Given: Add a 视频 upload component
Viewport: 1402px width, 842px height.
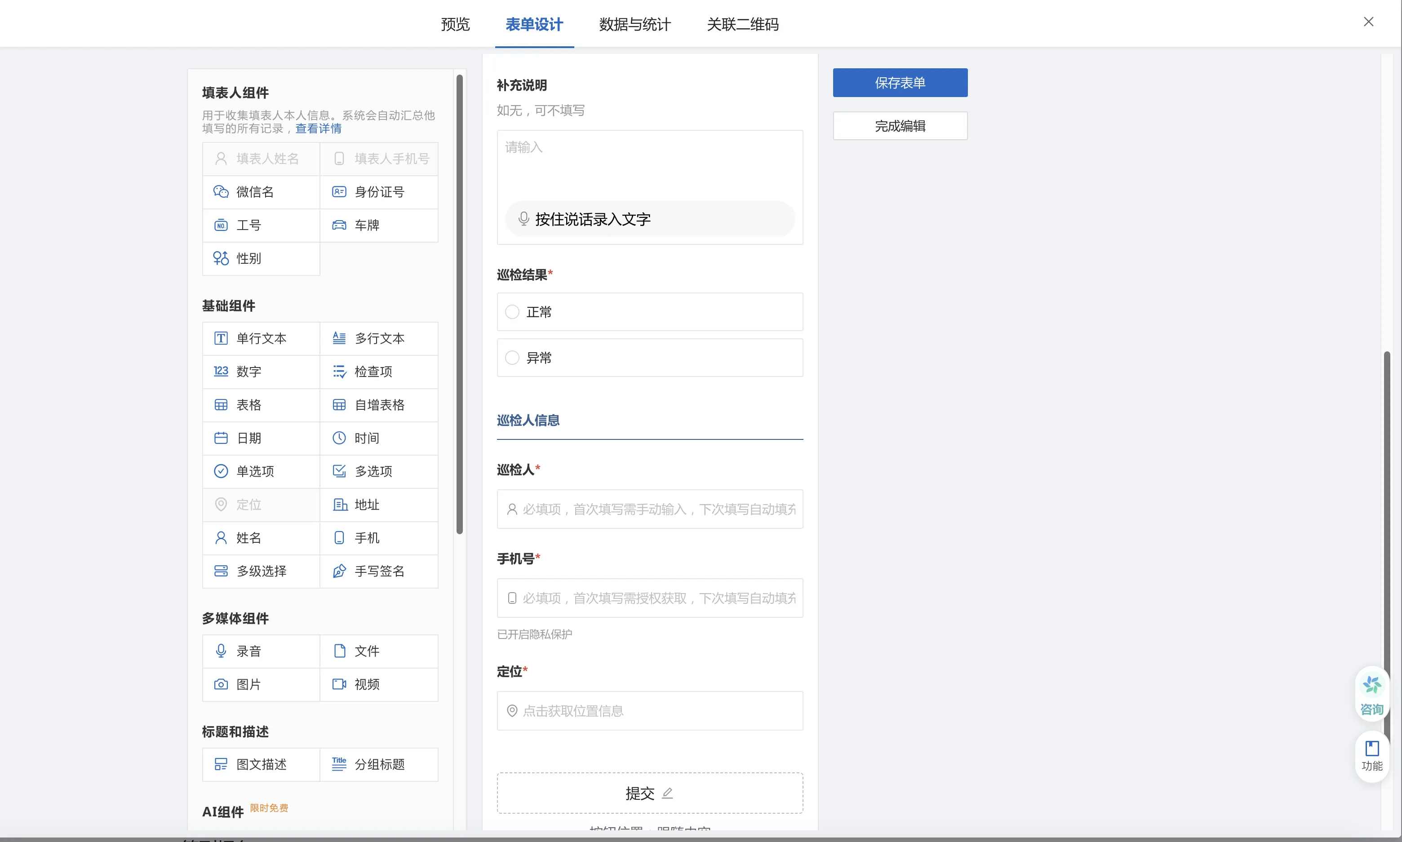Looking at the screenshot, I should (379, 684).
